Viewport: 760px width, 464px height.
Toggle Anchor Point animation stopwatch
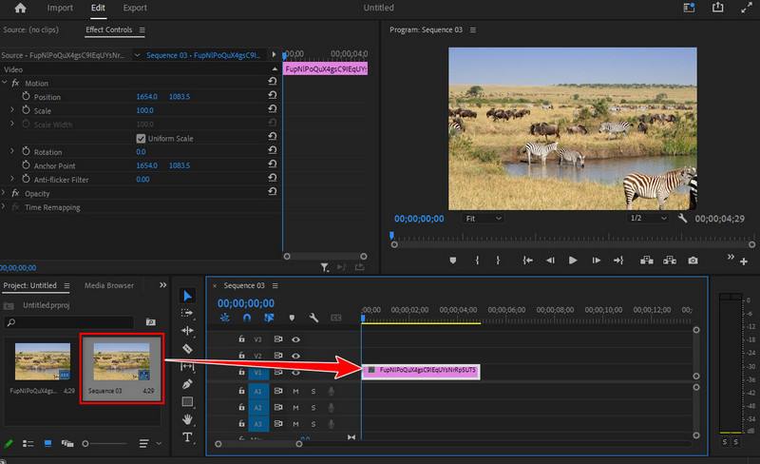(26, 165)
